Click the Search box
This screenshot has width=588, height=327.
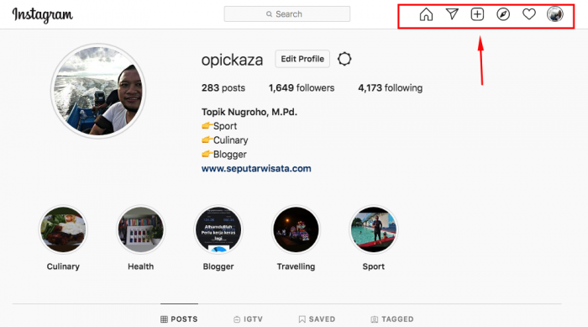[x=287, y=14]
